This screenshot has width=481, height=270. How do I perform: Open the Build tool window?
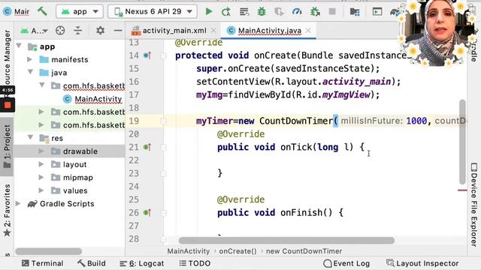pos(92,263)
